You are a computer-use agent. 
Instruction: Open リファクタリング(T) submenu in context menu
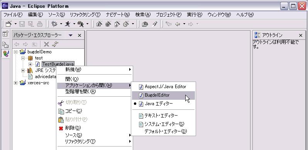point(95,141)
